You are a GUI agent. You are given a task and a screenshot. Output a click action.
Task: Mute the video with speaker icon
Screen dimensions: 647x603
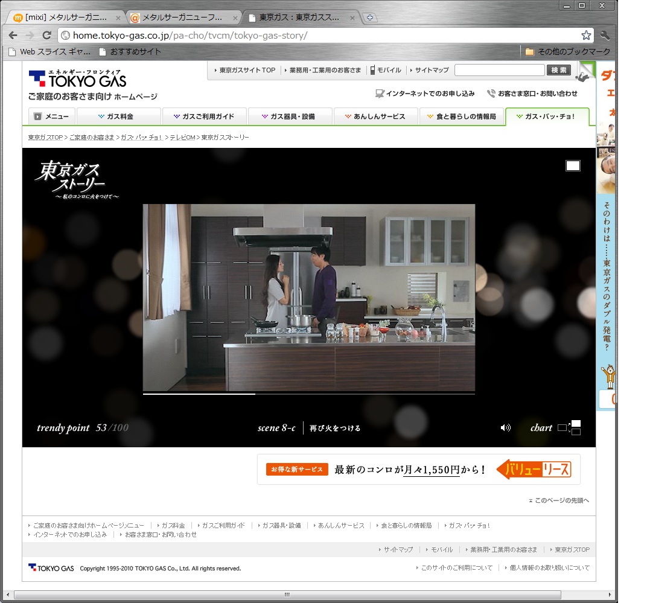pos(505,427)
